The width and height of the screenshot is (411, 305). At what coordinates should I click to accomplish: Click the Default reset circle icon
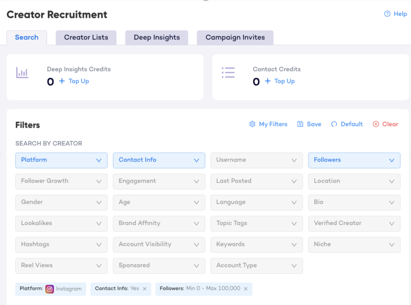click(334, 124)
